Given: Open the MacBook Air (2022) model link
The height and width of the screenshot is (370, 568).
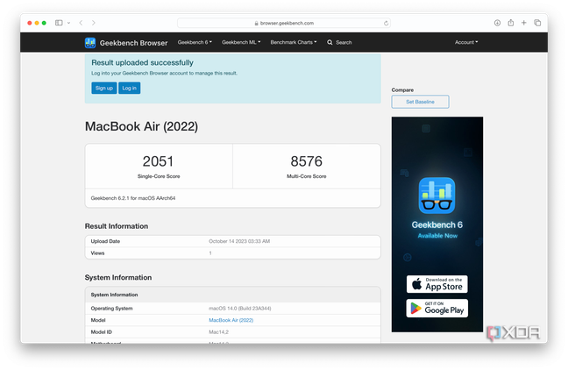Looking at the screenshot, I should [231, 320].
